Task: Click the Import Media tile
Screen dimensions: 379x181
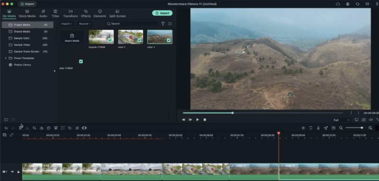Action: tap(72, 37)
